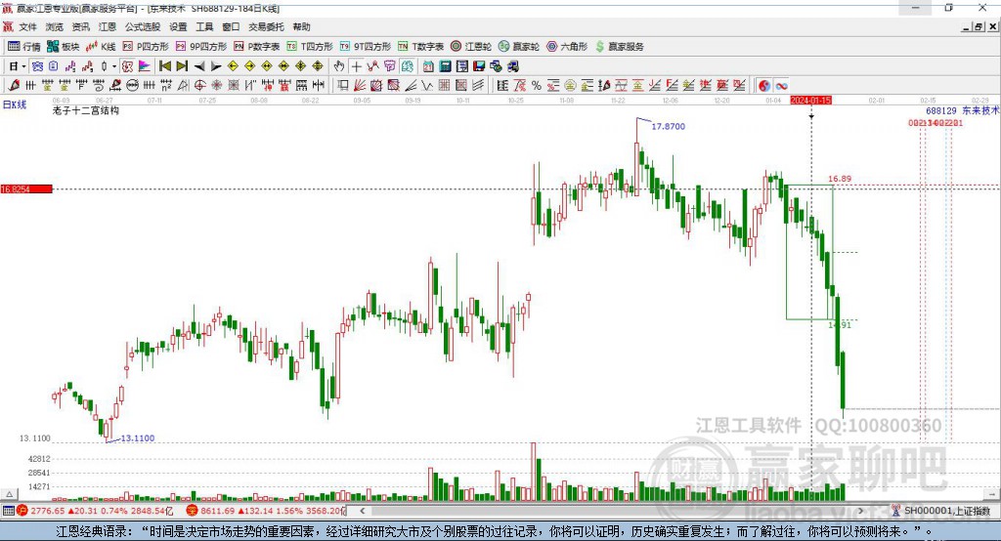This screenshot has height=541, width=1001.
Task: Click the 13.1100 low price label
Action: tap(138, 438)
